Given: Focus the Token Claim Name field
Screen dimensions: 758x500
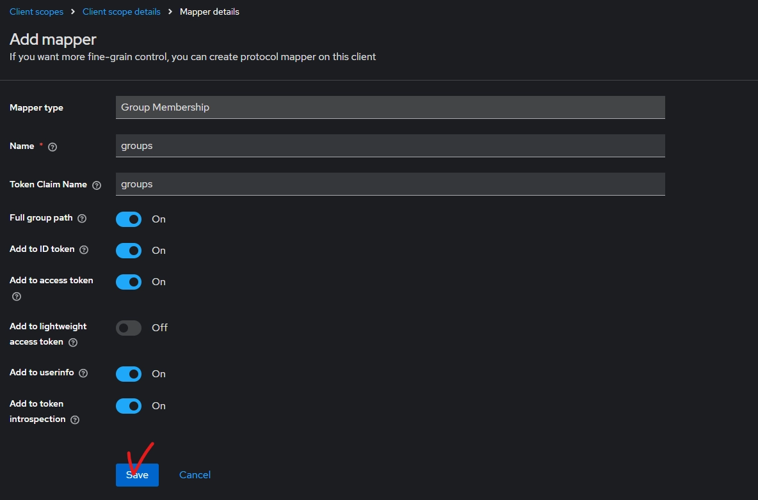Looking at the screenshot, I should (x=390, y=184).
